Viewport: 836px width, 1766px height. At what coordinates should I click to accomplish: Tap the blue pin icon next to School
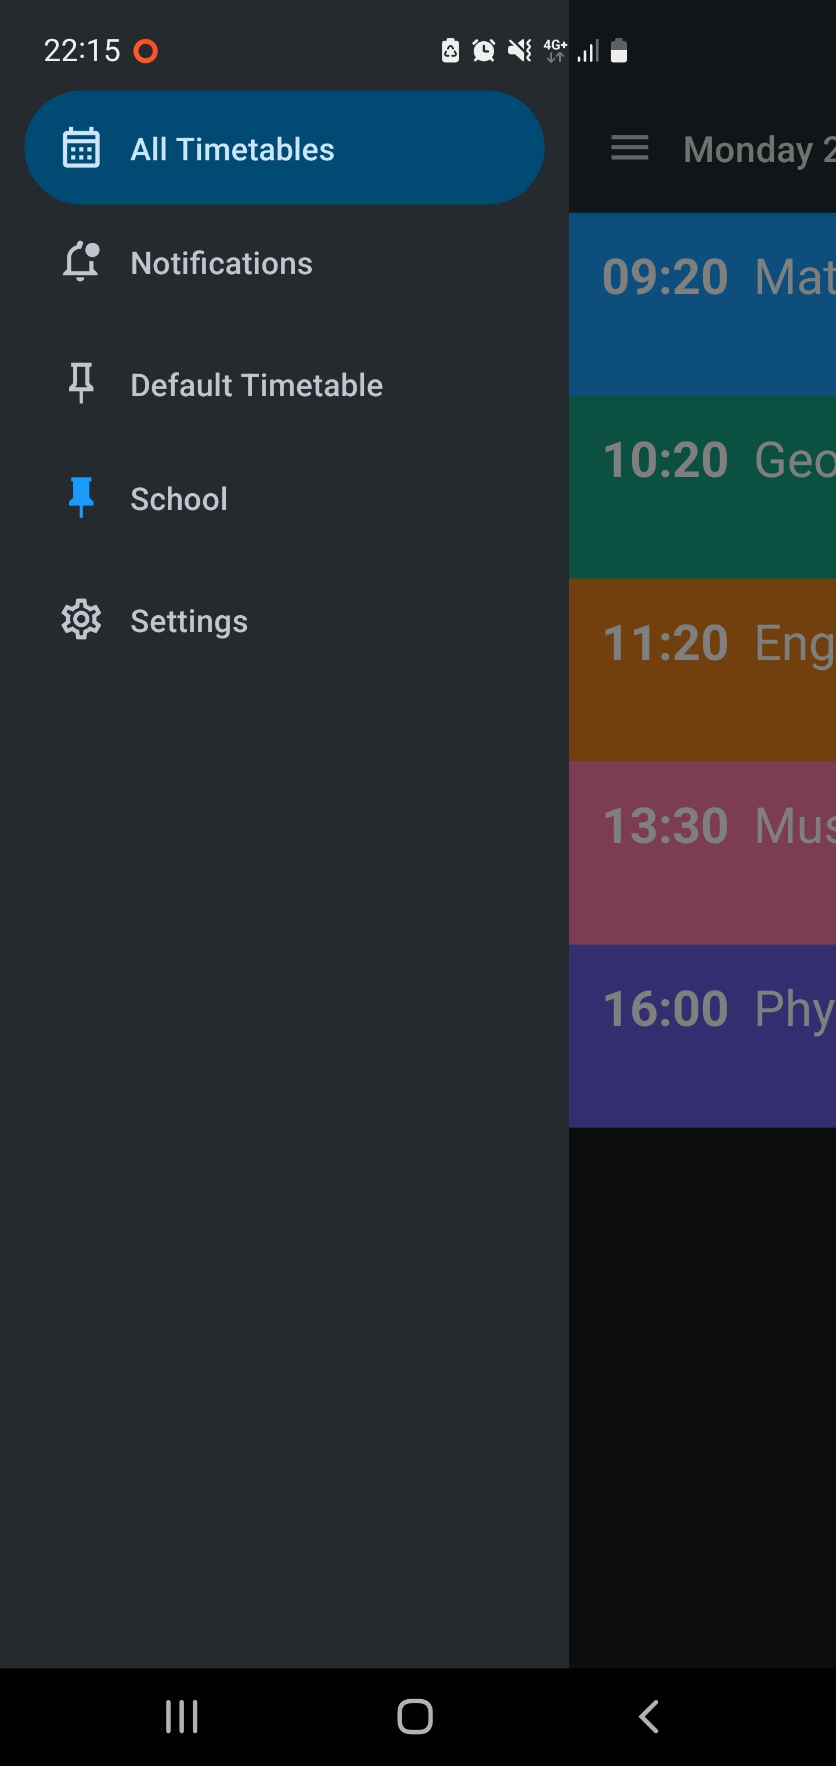(81, 498)
